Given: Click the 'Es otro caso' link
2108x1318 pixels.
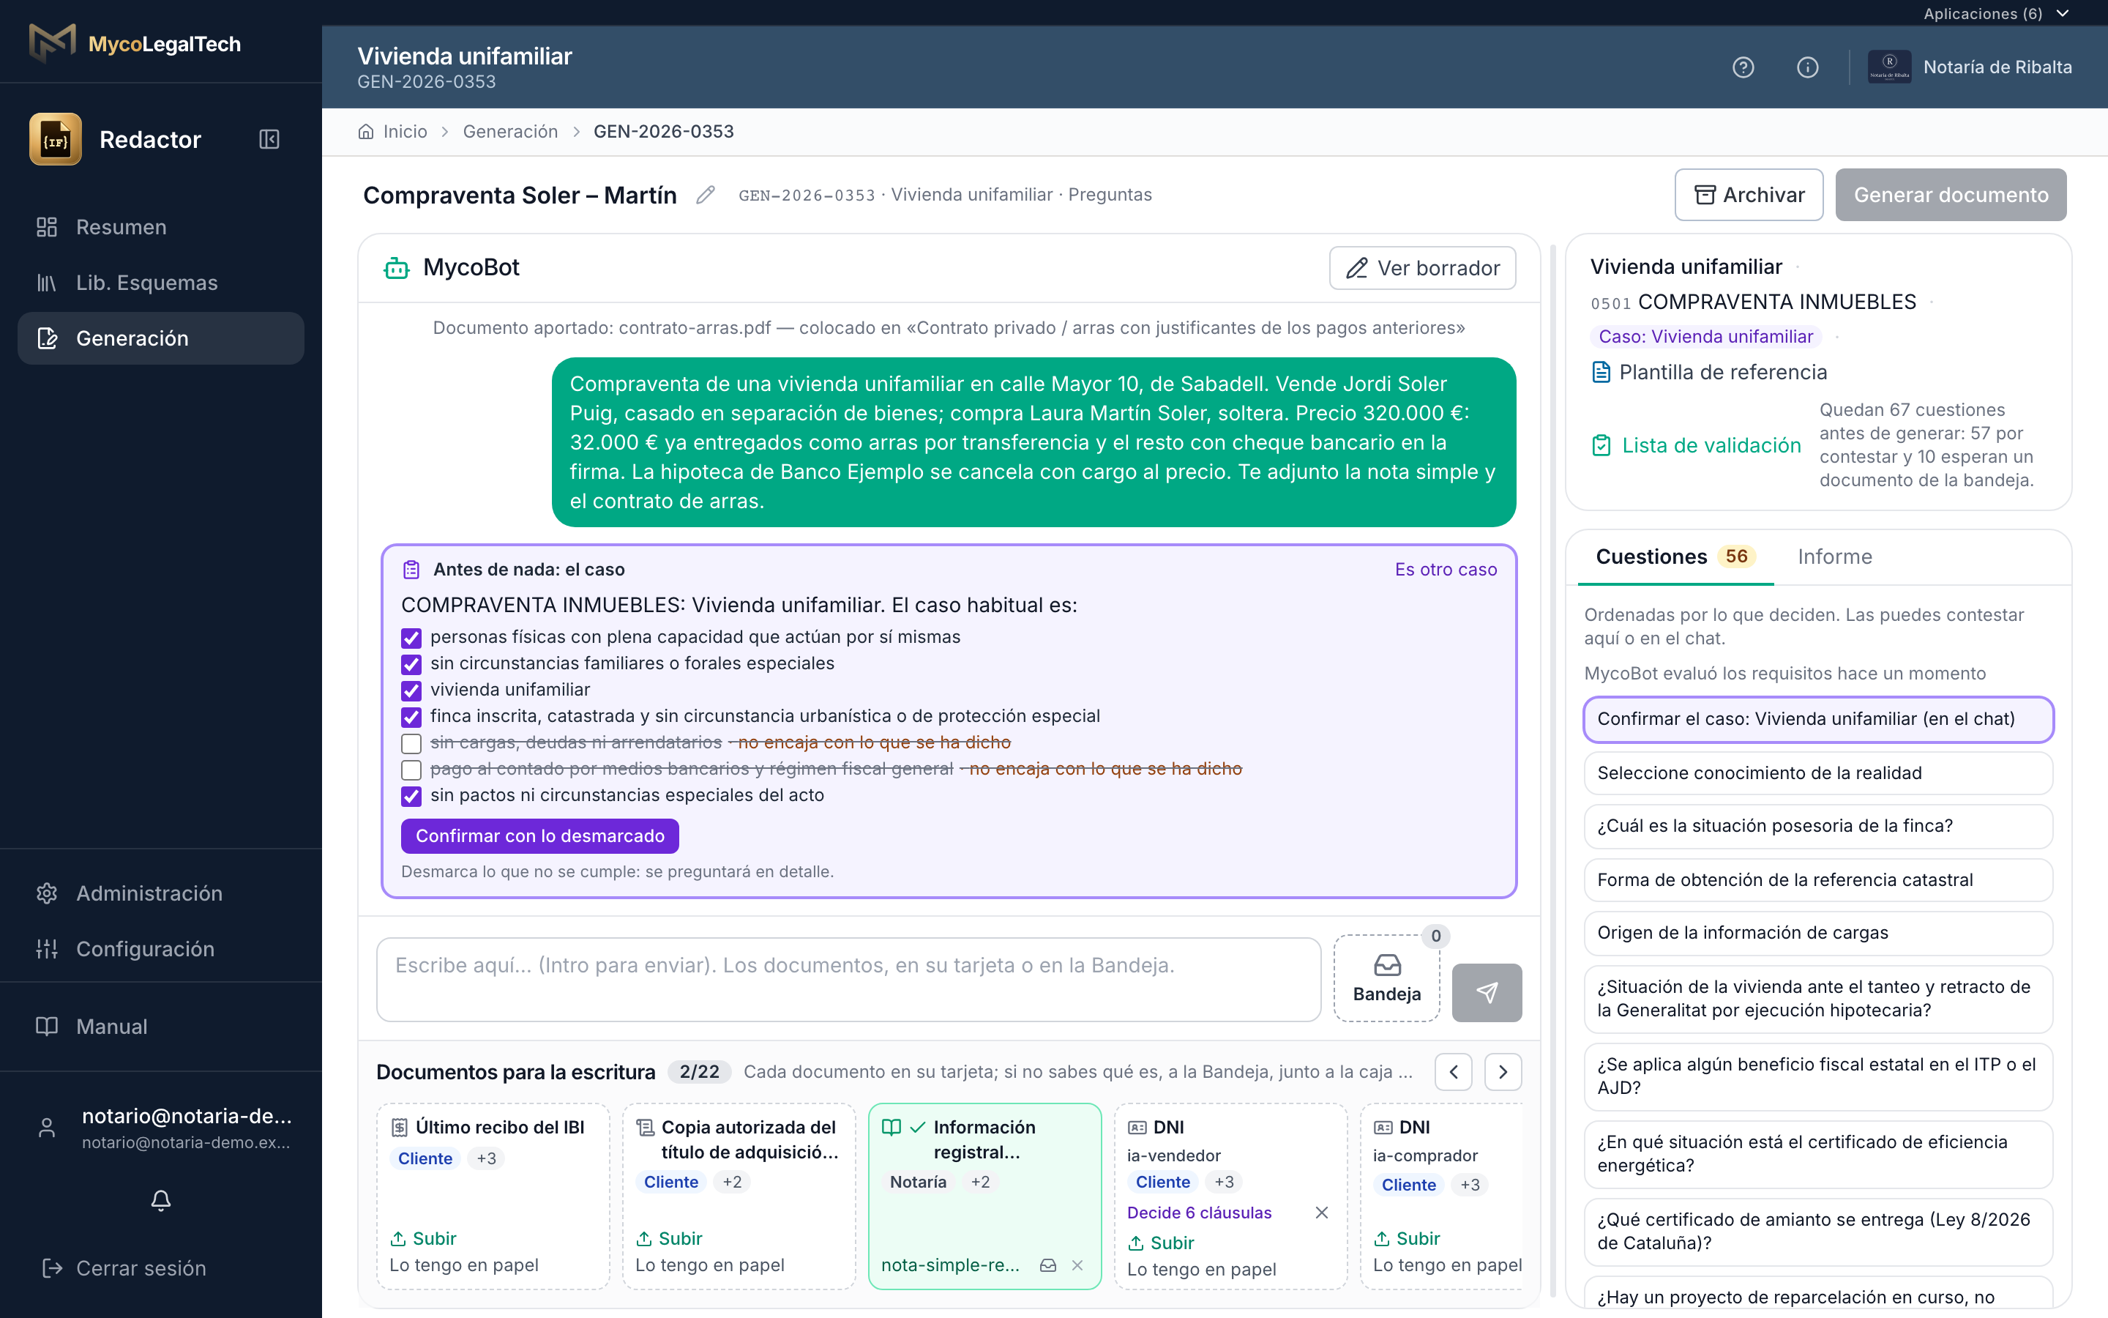Looking at the screenshot, I should (x=1446, y=569).
